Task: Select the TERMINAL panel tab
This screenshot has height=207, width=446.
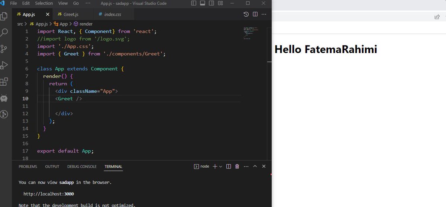Action: pyautogui.click(x=113, y=167)
